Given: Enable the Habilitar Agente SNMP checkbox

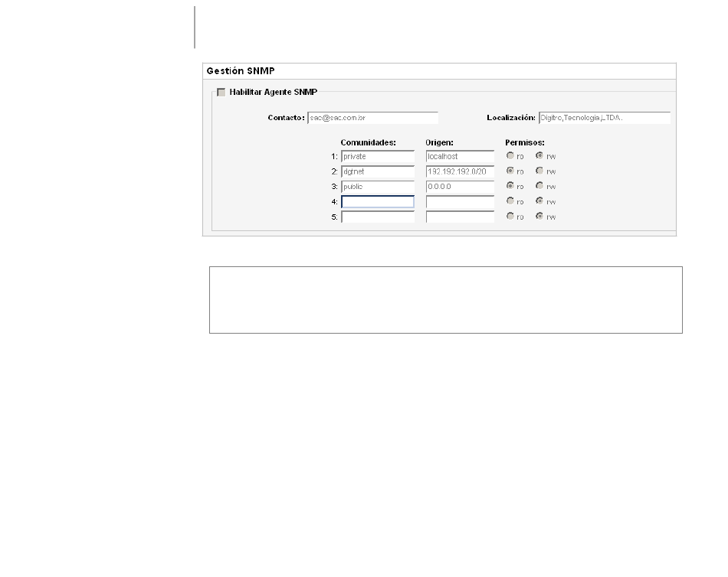Looking at the screenshot, I should [x=221, y=92].
